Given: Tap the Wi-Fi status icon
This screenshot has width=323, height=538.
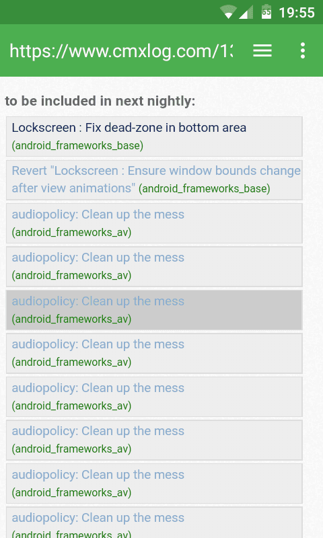Looking at the screenshot, I should tap(228, 12).
